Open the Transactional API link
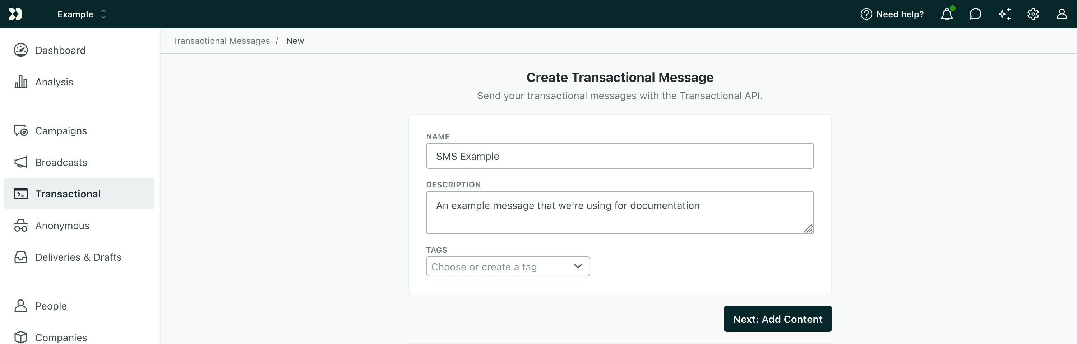The image size is (1077, 344). pyautogui.click(x=720, y=96)
